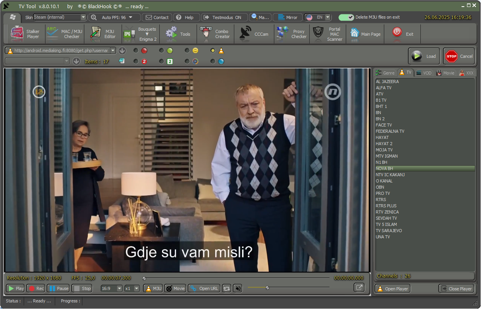Expand the playlist URL dropdown arrow
This screenshot has height=309, width=481.
pyautogui.click(x=113, y=50)
